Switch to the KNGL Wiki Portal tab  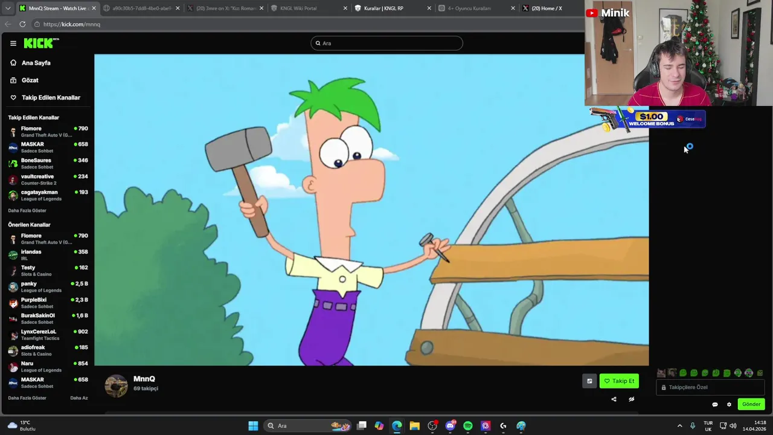(x=309, y=8)
